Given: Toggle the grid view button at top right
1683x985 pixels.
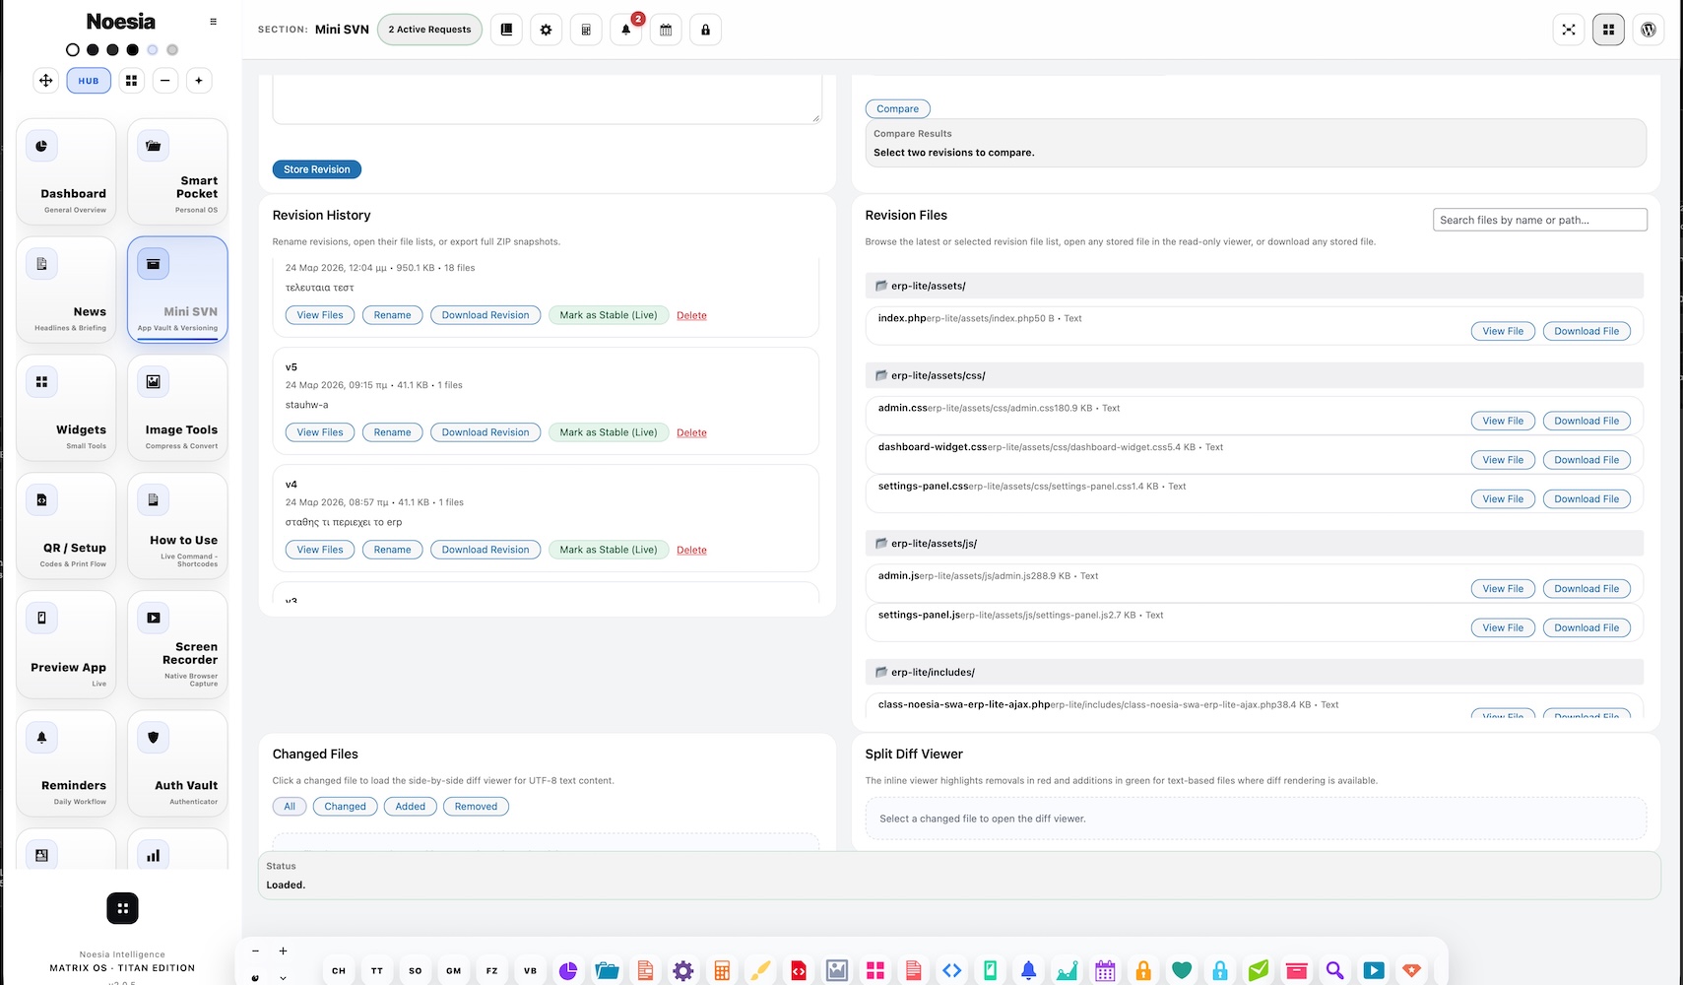Looking at the screenshot, I should pyautogui.click(x=1609, y=30).
